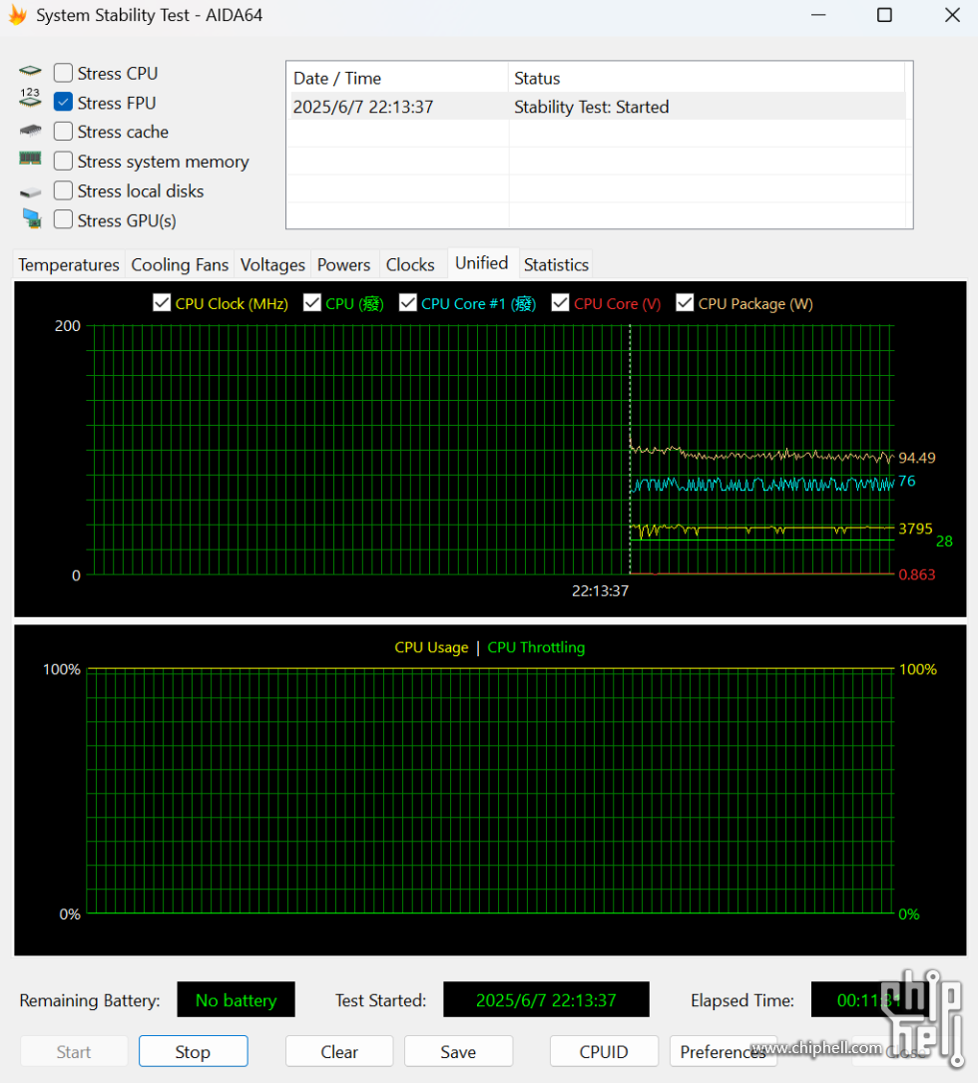Screen dimensions: 978x1083
Task: Toggle CPU Core #1 temperature graph
Action: point(408,302)
